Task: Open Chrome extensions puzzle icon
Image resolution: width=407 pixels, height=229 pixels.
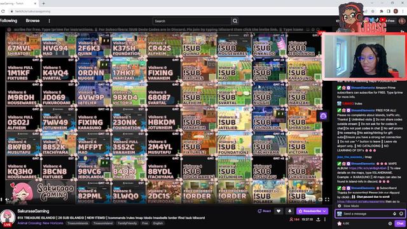Action: coord(382,11)
